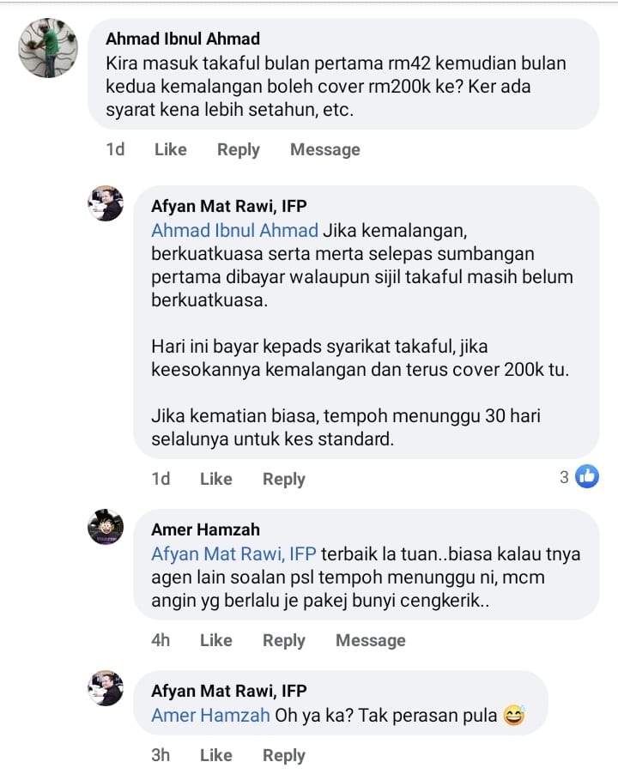Message Amer Hamzah
Image resolution: width=618 pixels, height=780 pixels.
tap(371, 640)
